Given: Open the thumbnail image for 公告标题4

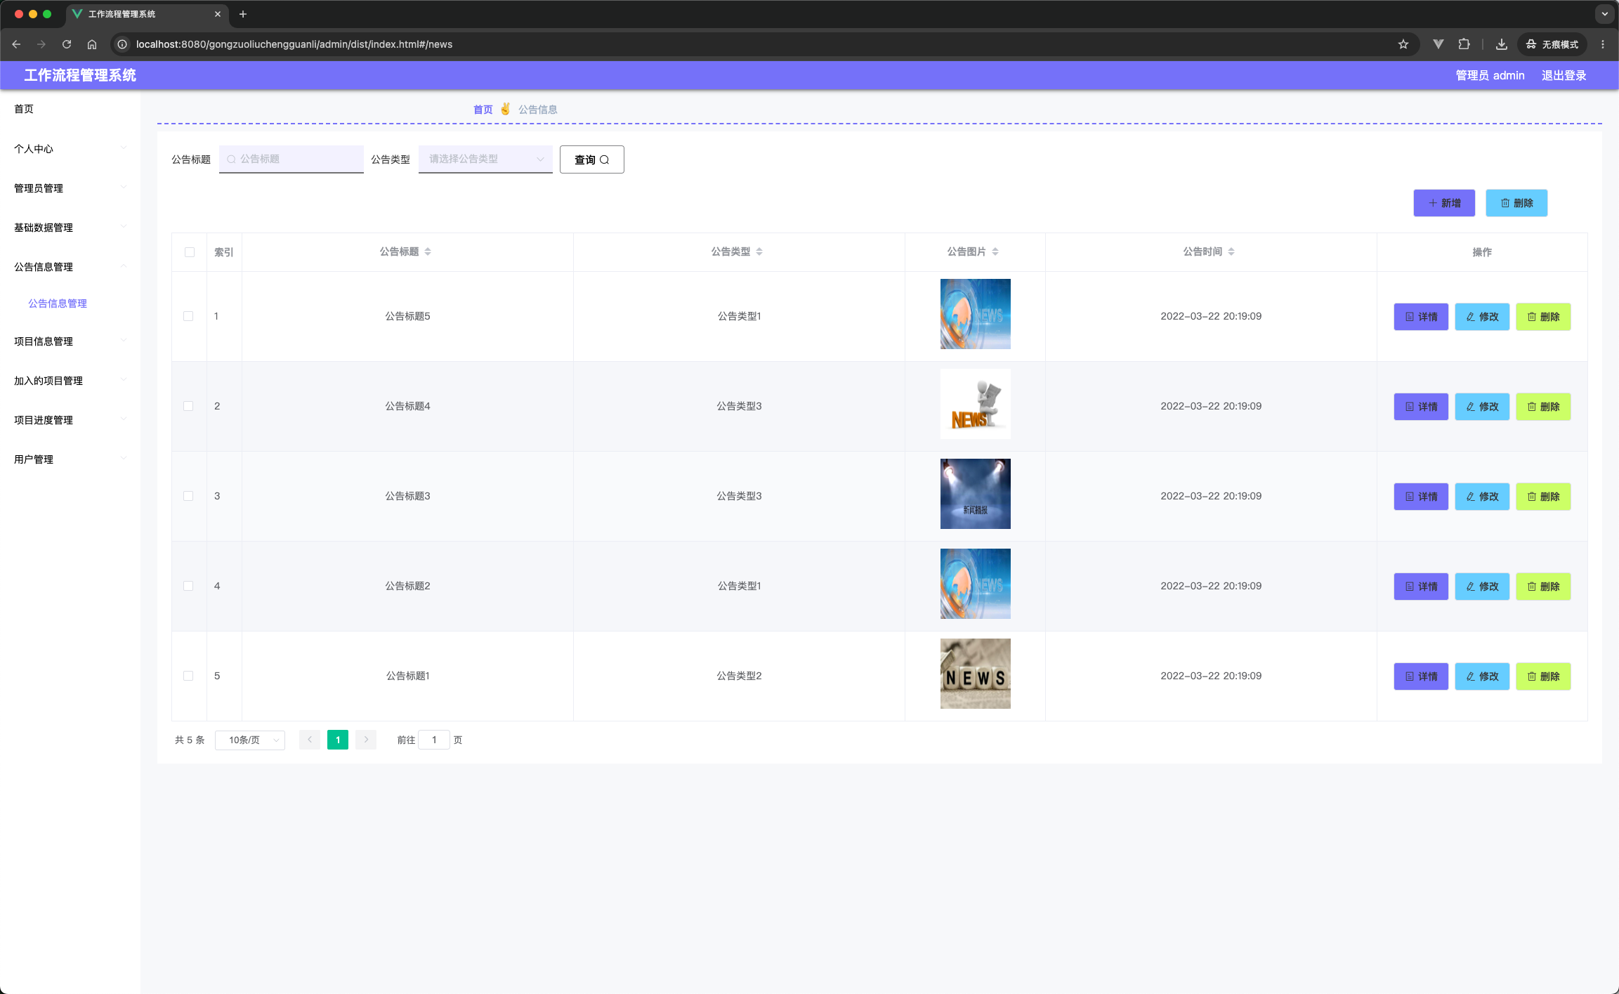Looking at the screenshot, I should click(976, 404).
